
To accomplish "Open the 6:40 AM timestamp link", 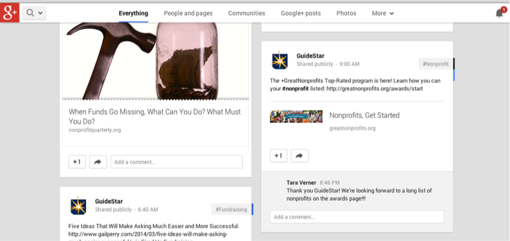I will tap(148, 210).
